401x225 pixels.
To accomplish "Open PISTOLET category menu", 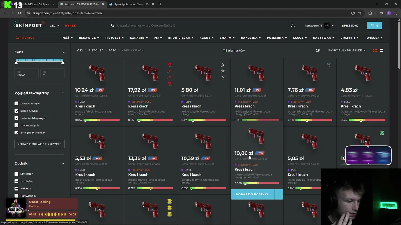I will (114, 38).
